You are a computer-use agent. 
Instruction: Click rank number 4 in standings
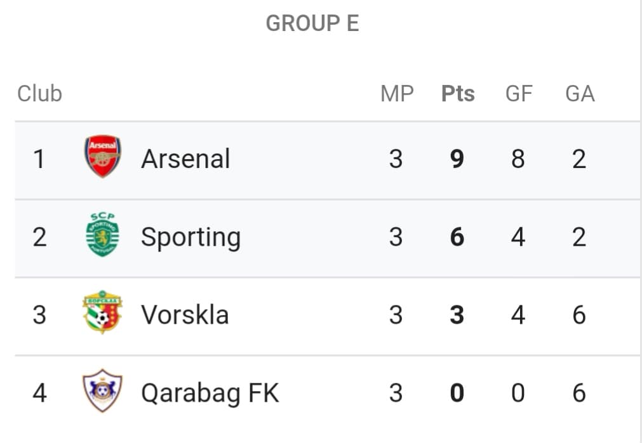click(x=39, y=393)
